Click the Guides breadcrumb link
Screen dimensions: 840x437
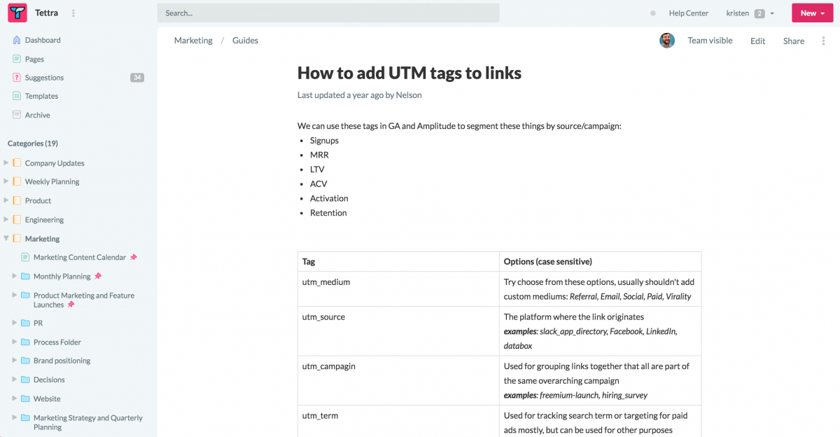coord(245,41)
